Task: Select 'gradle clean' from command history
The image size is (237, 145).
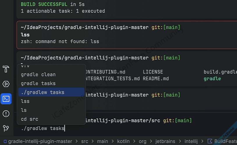Action: coord(38,74)
